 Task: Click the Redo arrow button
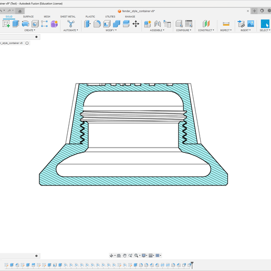pyautogui.click(x=9, y=11)
